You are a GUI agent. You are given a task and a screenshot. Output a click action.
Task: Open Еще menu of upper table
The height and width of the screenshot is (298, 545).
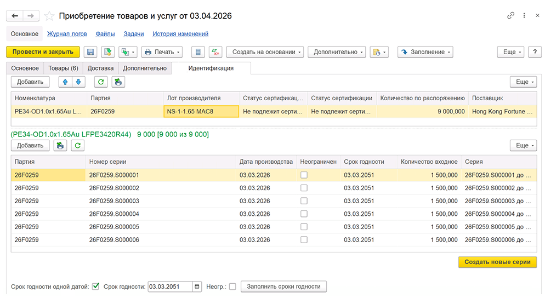click(523, 82)
